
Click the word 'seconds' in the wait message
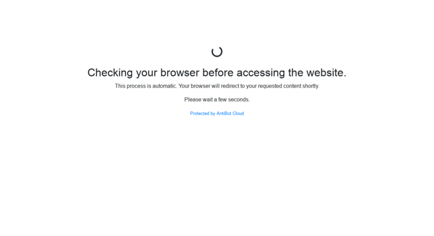(x=239, y=99)
